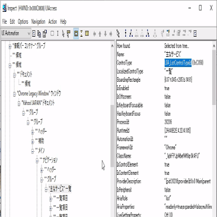Select the 補助 tree item
This screenshot has width=217, height=217.
pos(40,141)
